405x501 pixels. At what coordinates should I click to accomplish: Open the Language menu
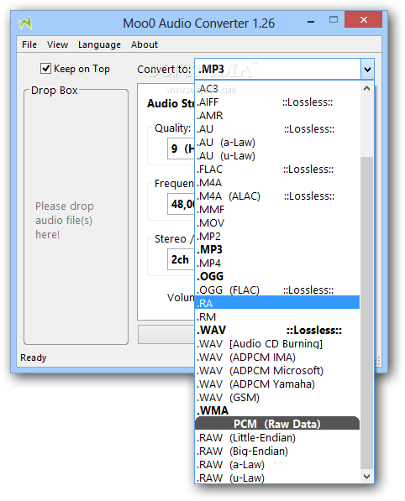[x=99, y=44]
